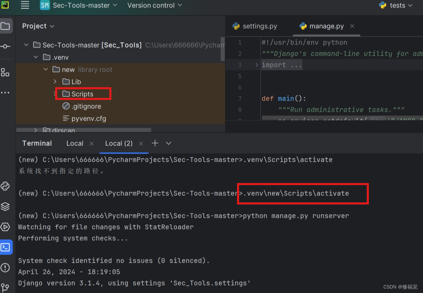423x293 pixels.
Task: Switch to the Local terminal tab
Action: click(x=75, y=143)
